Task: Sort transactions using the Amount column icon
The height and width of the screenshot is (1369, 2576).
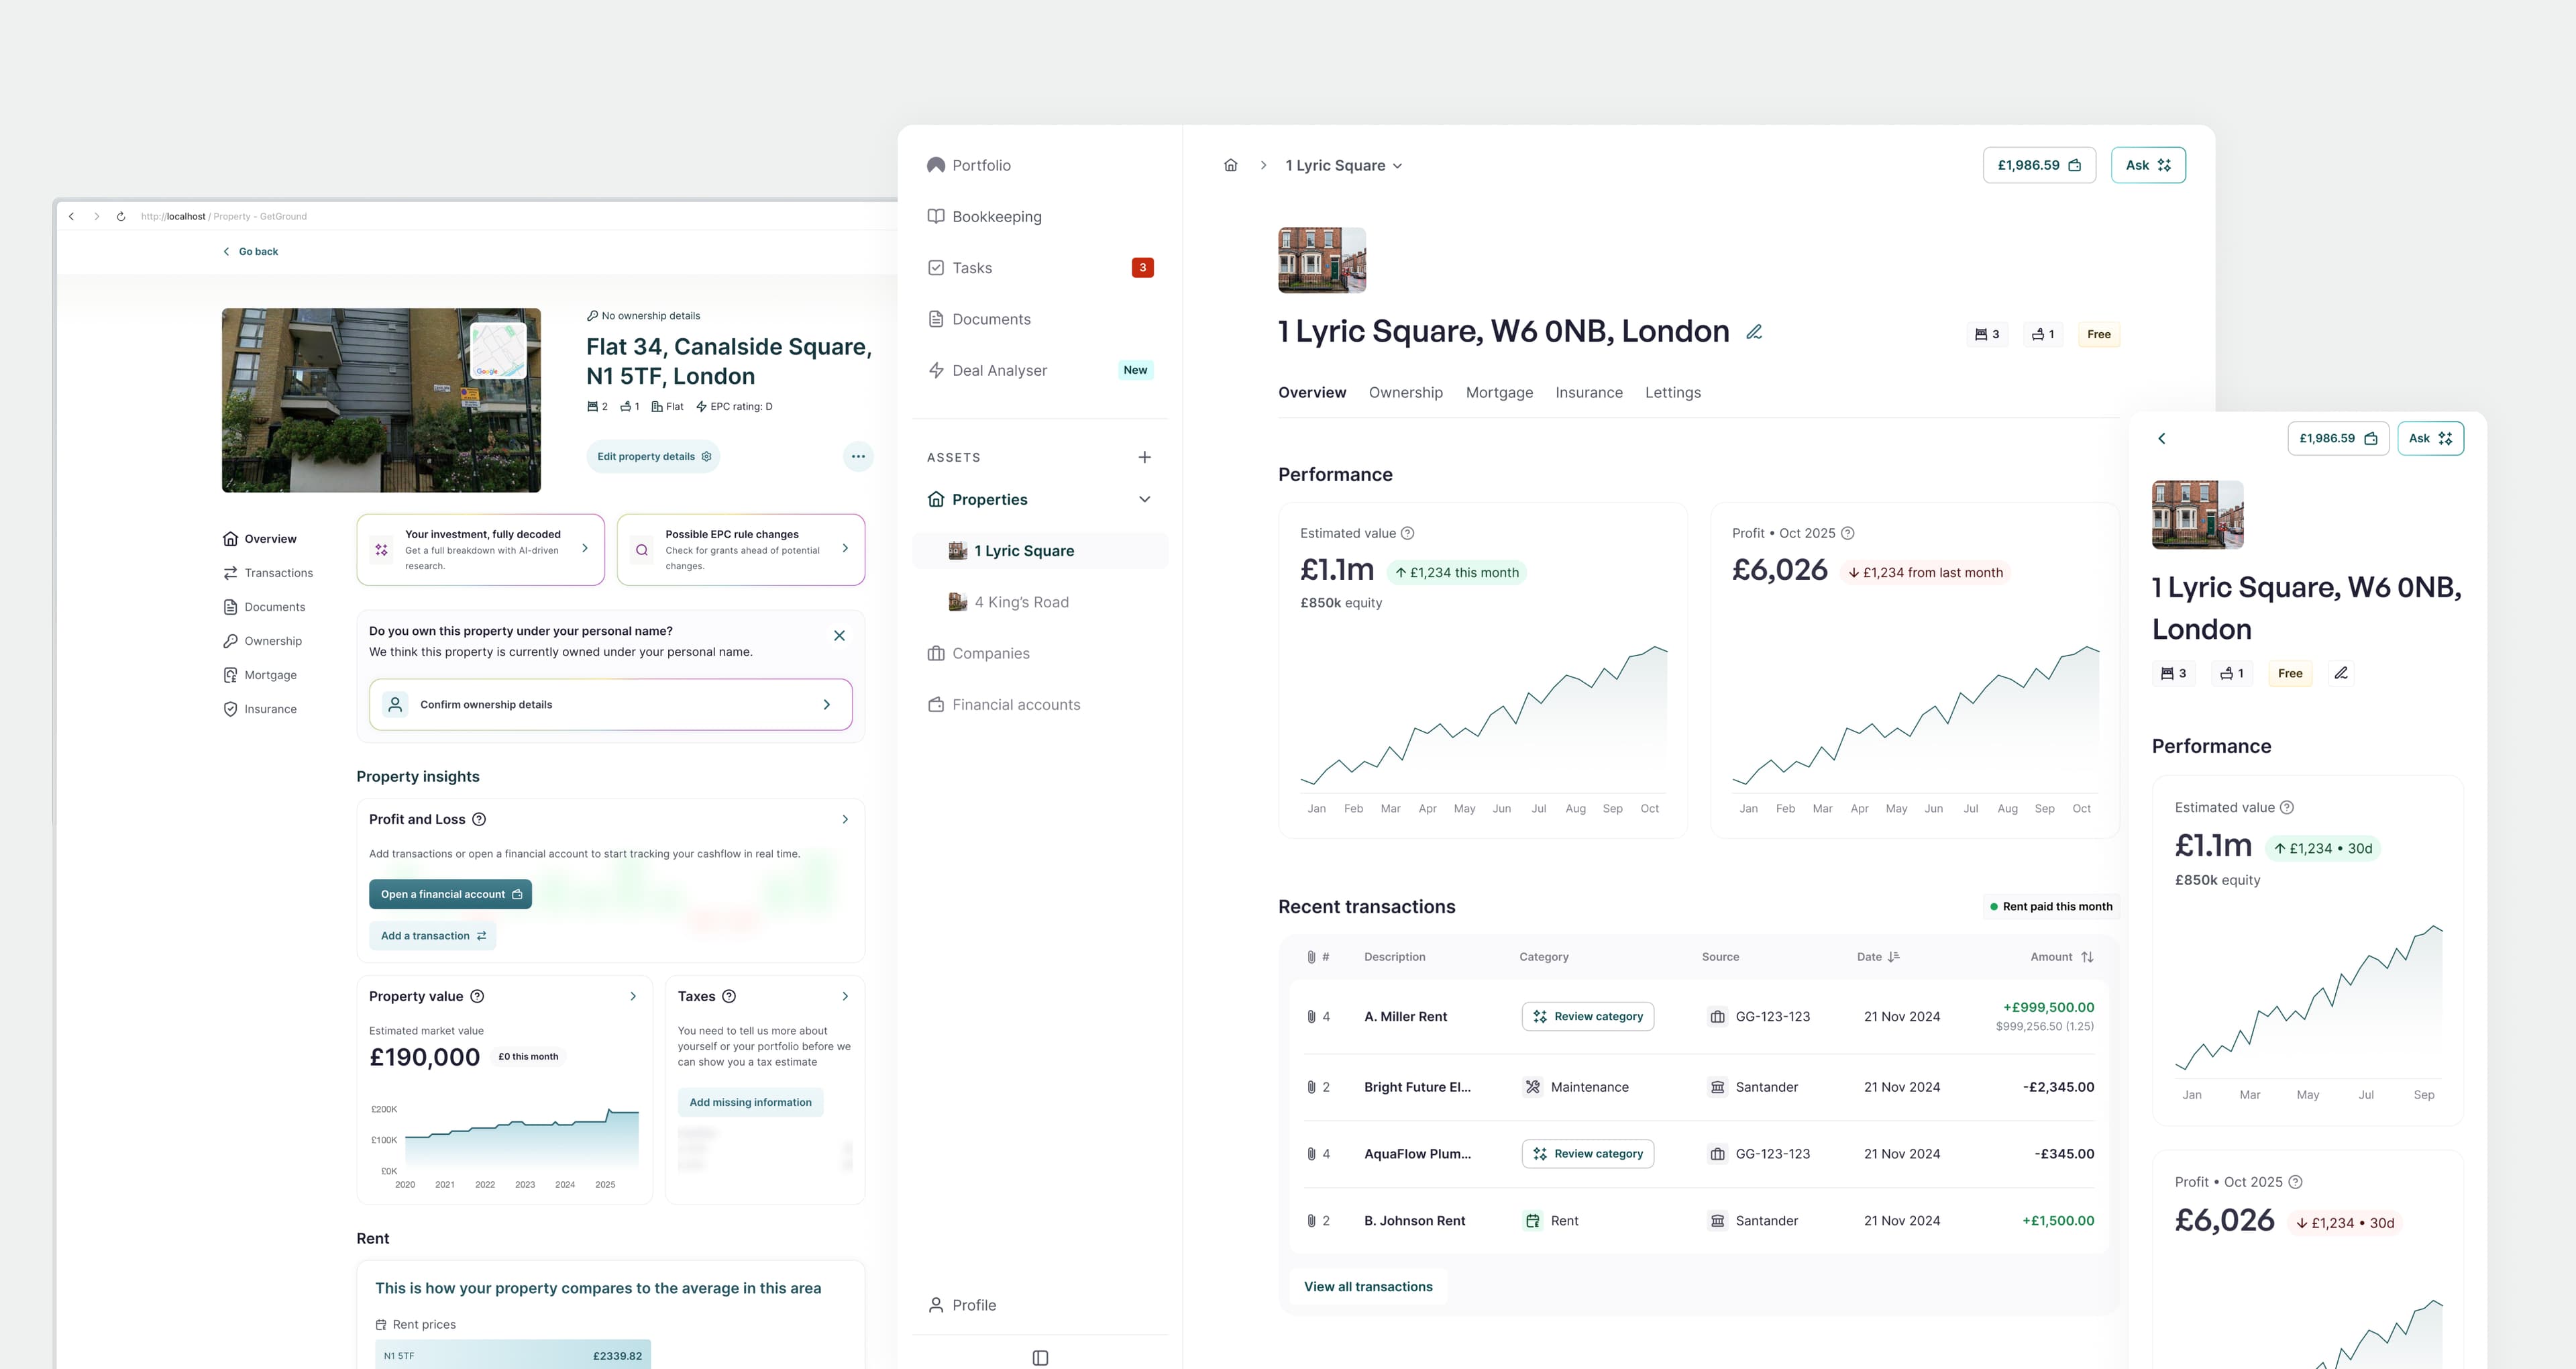Action: 2088,957
